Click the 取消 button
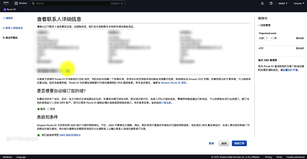 coord(211,143)
